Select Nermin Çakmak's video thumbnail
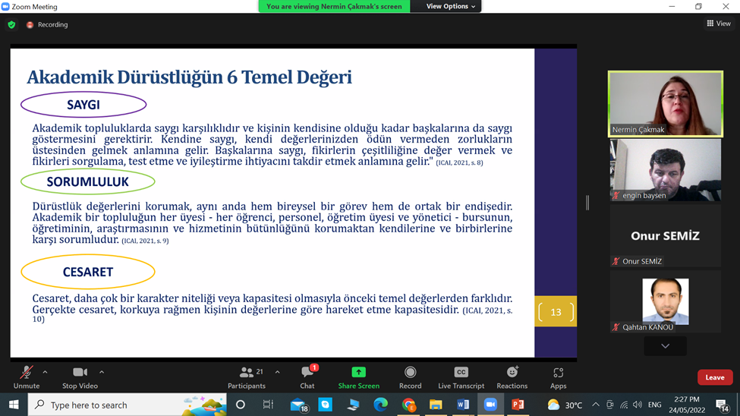The image size is (740, 416). coord(665,104)
